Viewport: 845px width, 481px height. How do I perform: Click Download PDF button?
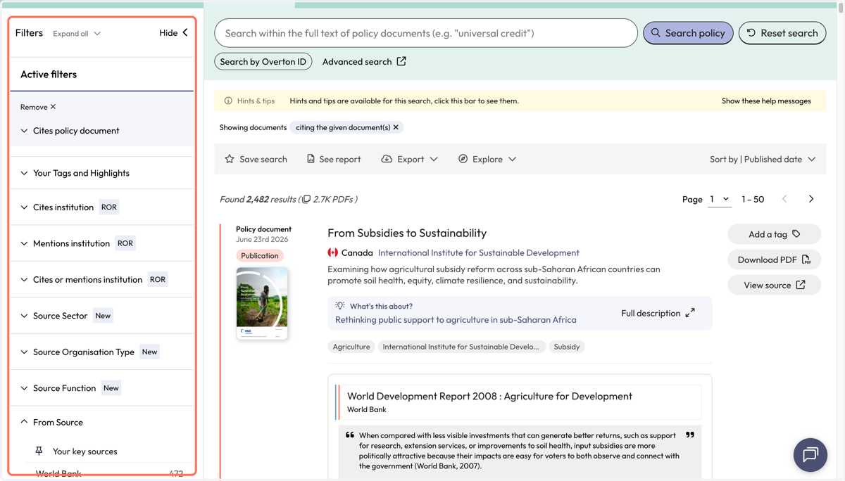click(774, 259)
